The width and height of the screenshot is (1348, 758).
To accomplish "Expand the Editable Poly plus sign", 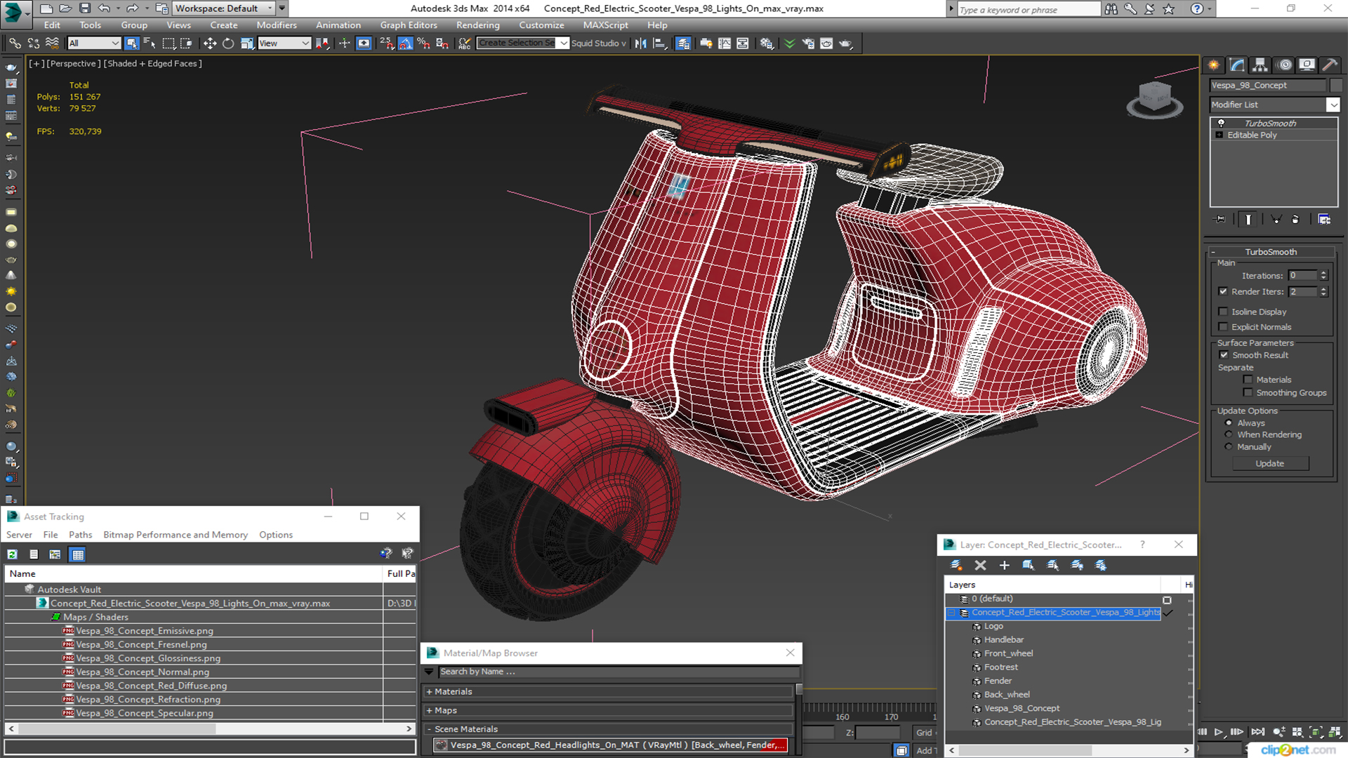I will [1220, 135].
